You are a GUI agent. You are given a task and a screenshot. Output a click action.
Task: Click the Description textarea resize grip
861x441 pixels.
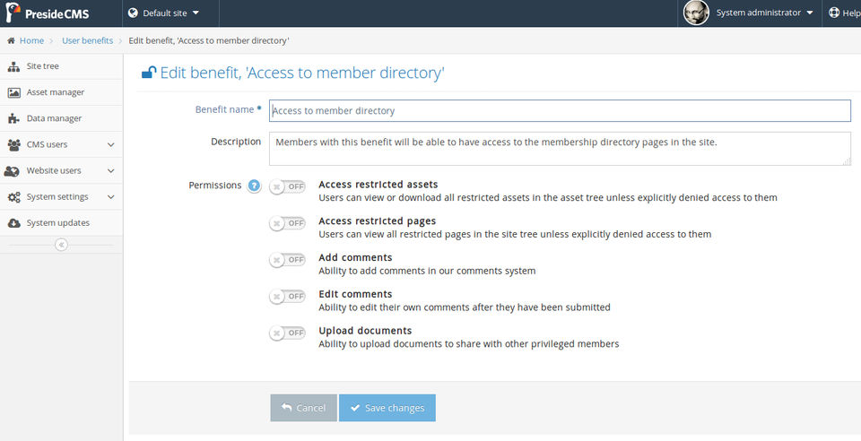(x=847, y=161)
